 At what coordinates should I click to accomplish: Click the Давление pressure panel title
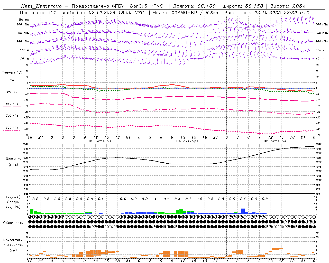pos(13,159)
